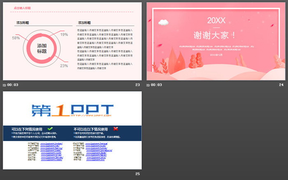Click the 00:03 timing below slide 24
Image resolution: width=288 pixels, height=180 pixels.
(156, 85)
